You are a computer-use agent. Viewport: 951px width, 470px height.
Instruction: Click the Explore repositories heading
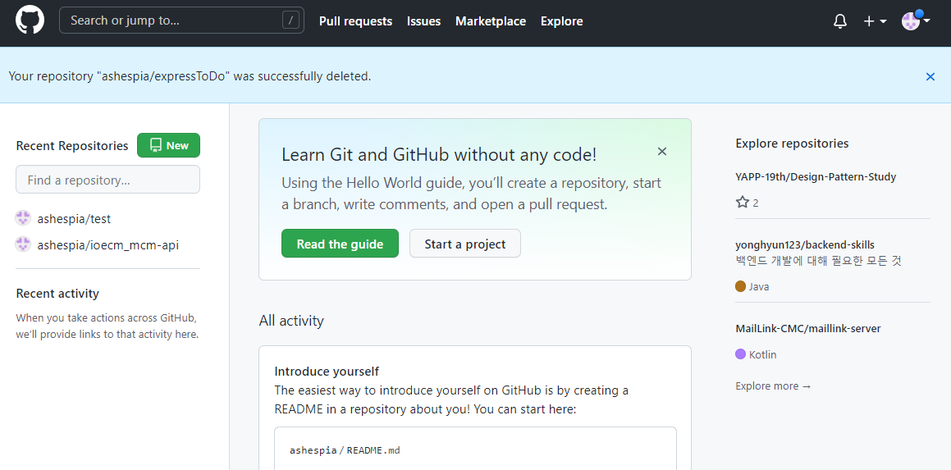pos(792,144)
